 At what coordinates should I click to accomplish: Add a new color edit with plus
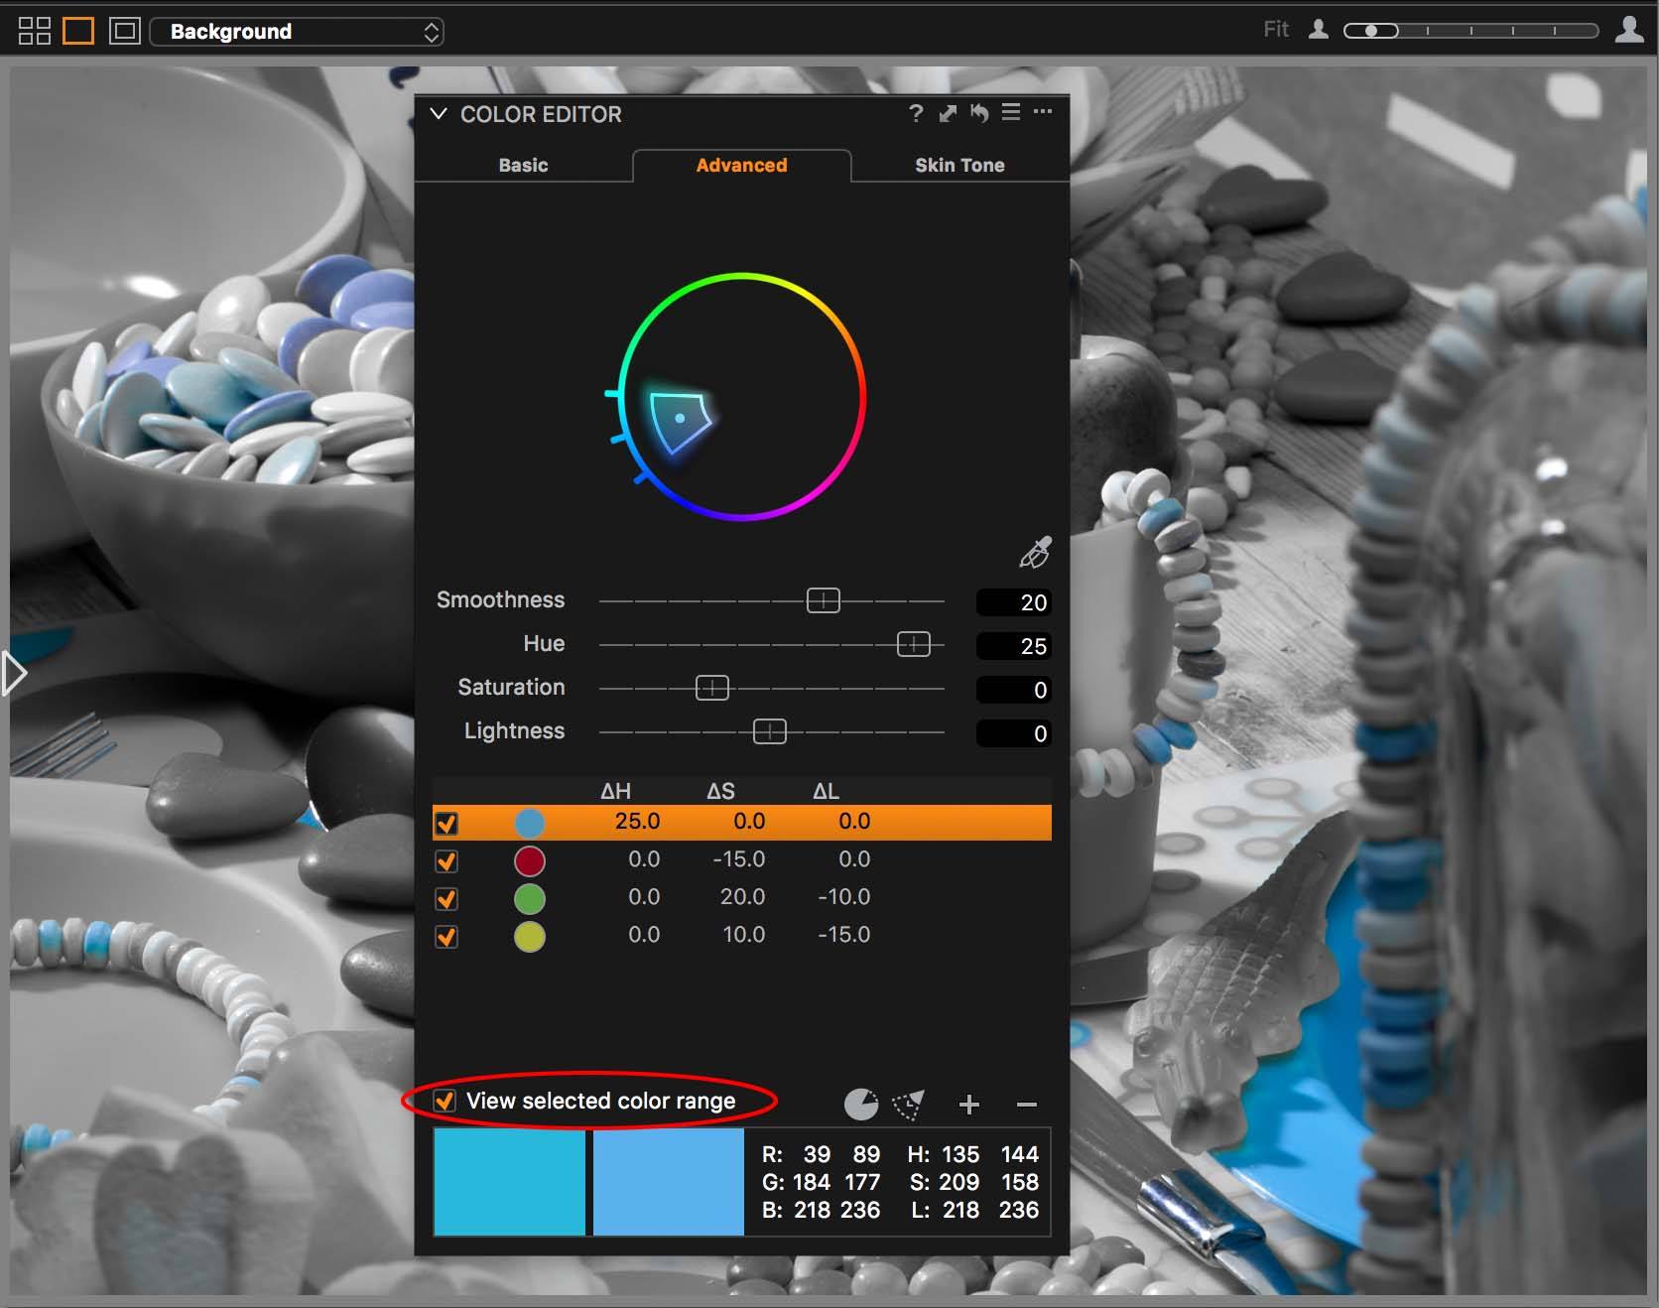969,1104
